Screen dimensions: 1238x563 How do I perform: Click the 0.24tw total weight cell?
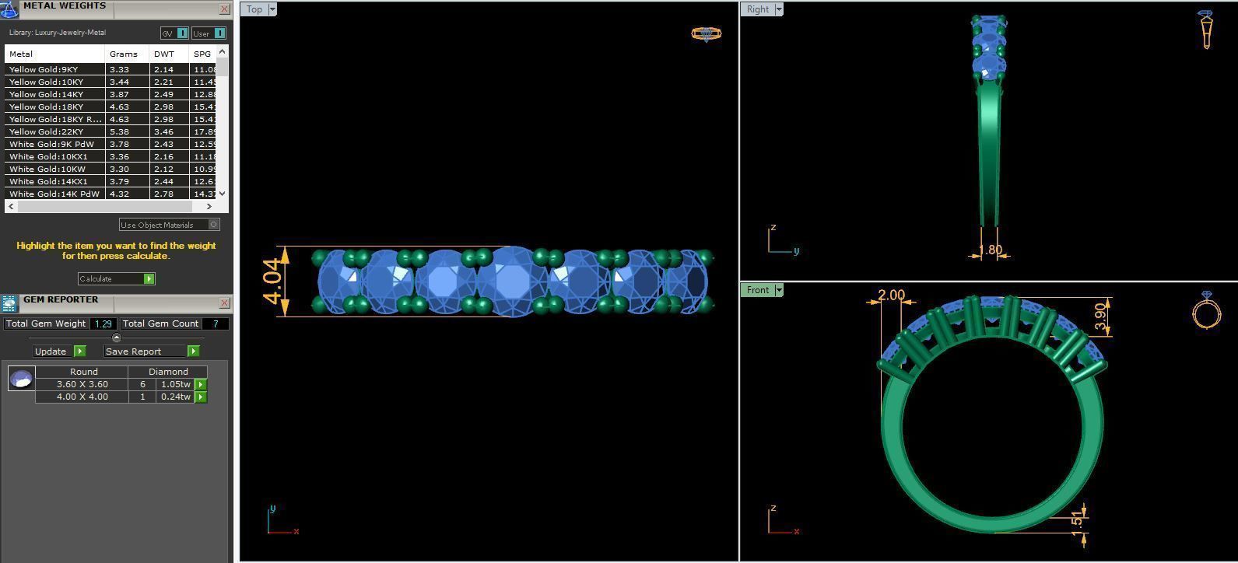[x=176, y=397]
